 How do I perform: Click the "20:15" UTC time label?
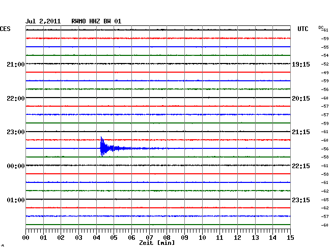click(301, 99)
